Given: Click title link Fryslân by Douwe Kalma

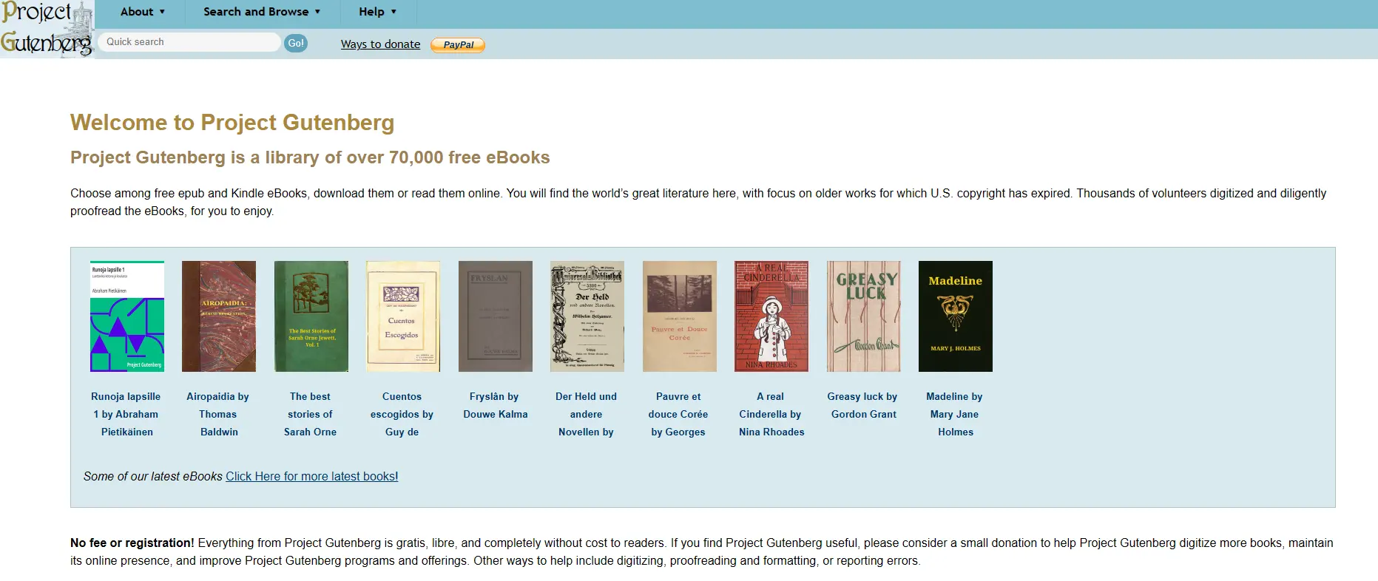Looking at the screenshot, I should [x=495, y=406].
